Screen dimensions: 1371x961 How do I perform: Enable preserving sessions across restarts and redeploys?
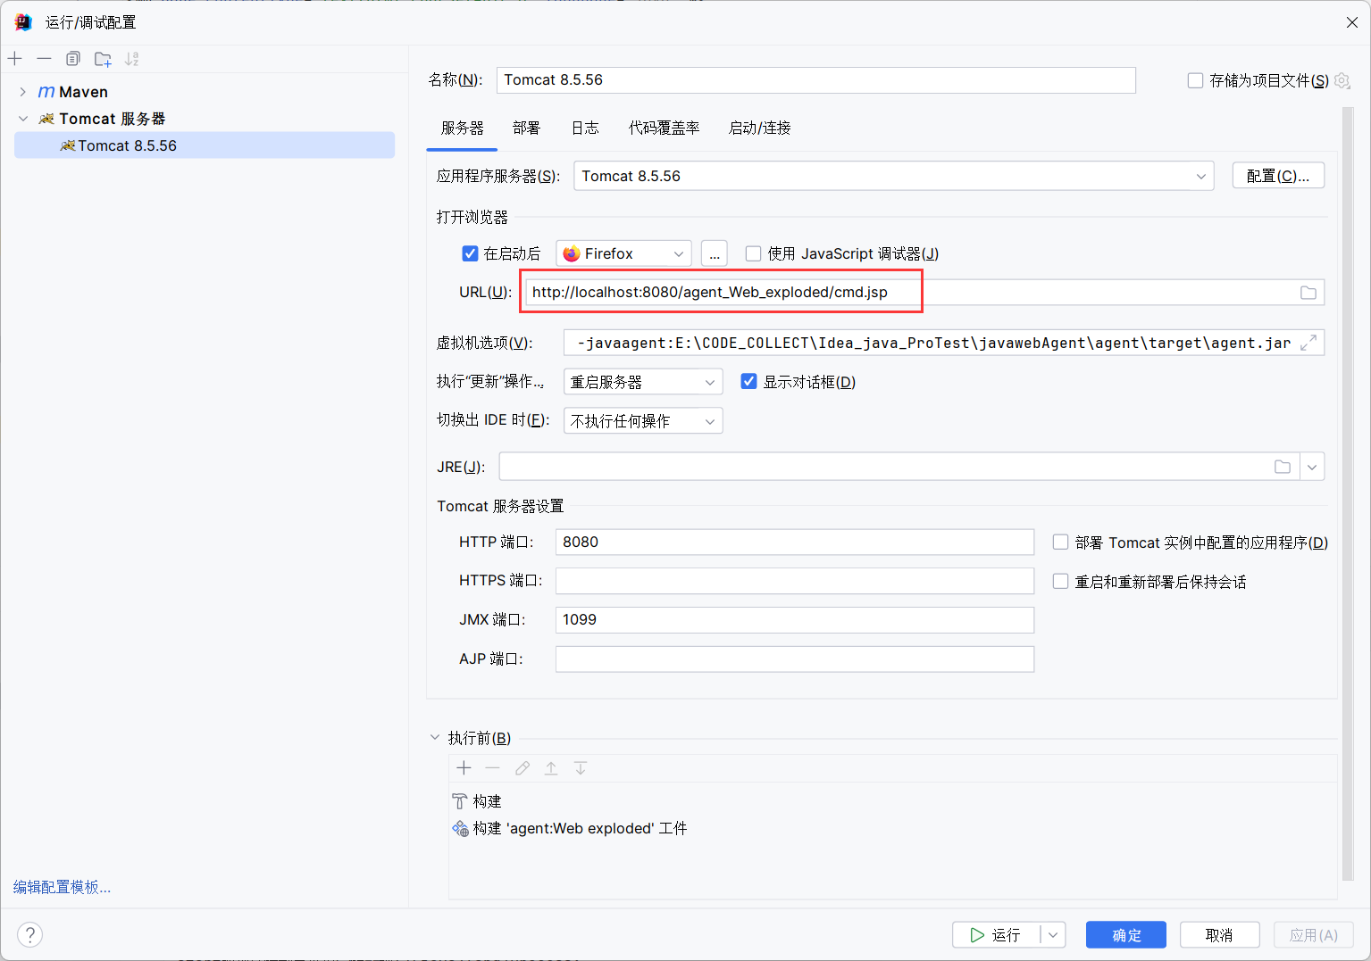(1060, 582)
